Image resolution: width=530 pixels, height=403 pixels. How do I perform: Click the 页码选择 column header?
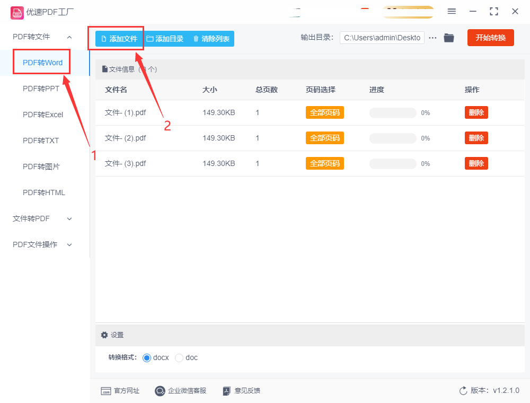coord(321,90)
